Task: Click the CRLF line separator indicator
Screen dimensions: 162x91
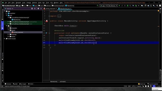Action: [129, 86]
